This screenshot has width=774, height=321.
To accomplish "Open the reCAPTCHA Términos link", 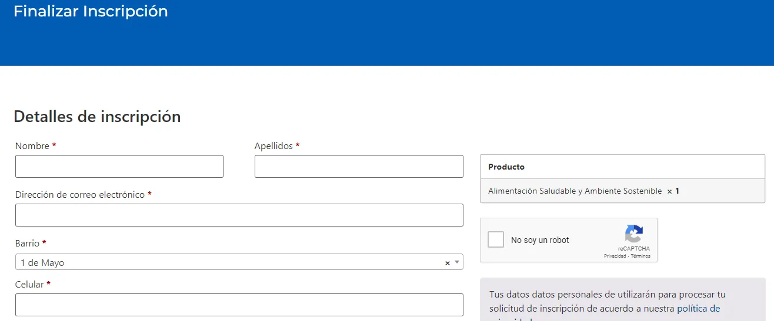I will pyautogui.click(x=640, y=256).
